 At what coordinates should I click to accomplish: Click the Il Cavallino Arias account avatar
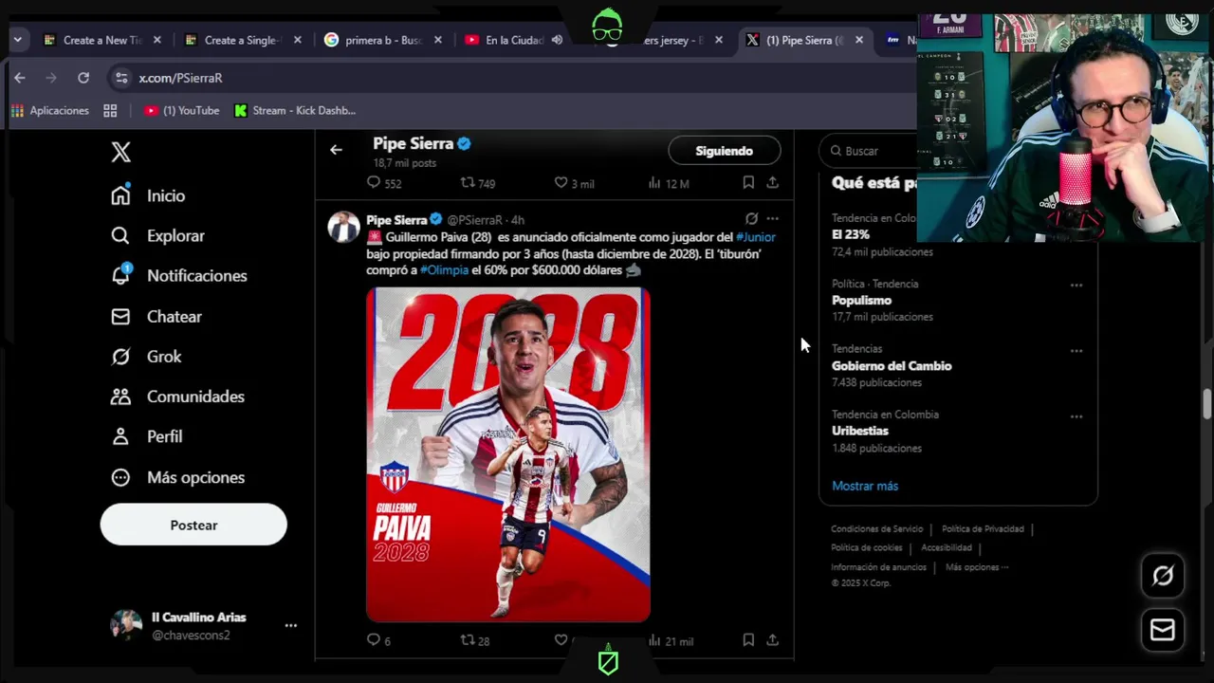[x=126, y=625]
